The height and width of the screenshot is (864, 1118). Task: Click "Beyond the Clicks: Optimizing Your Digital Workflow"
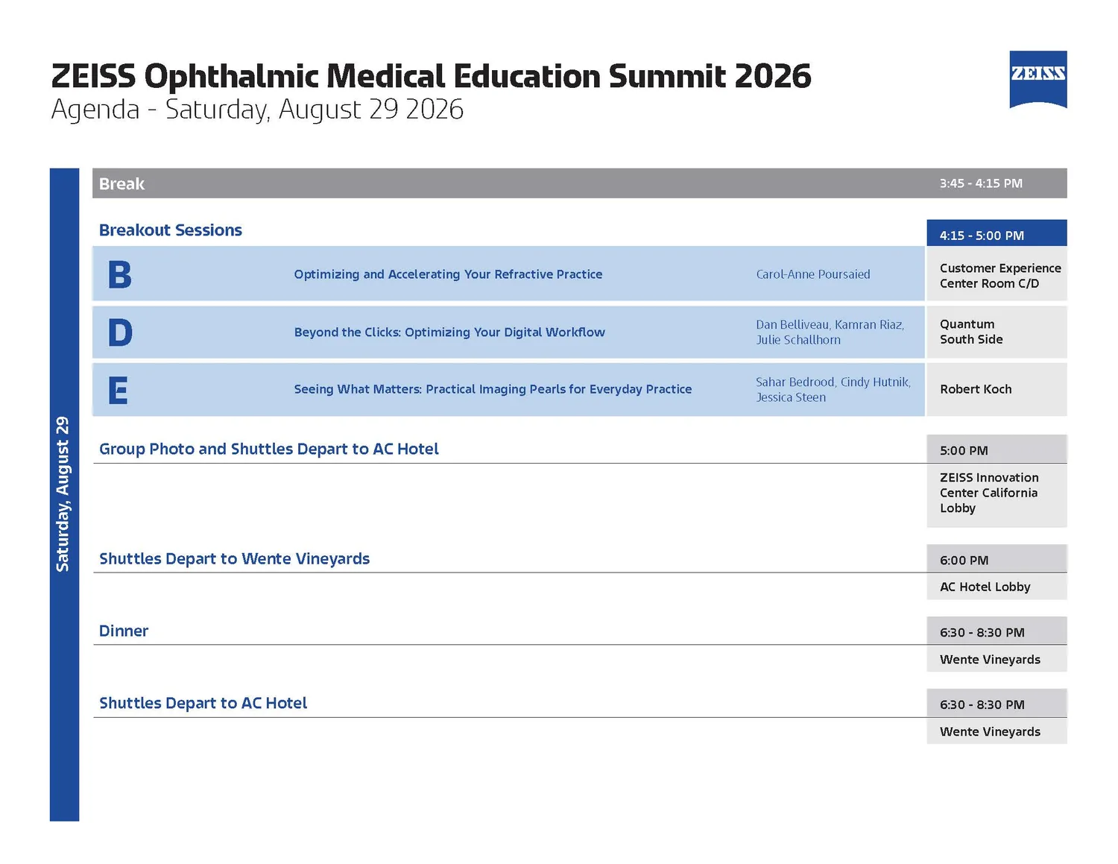pos(449,332)
